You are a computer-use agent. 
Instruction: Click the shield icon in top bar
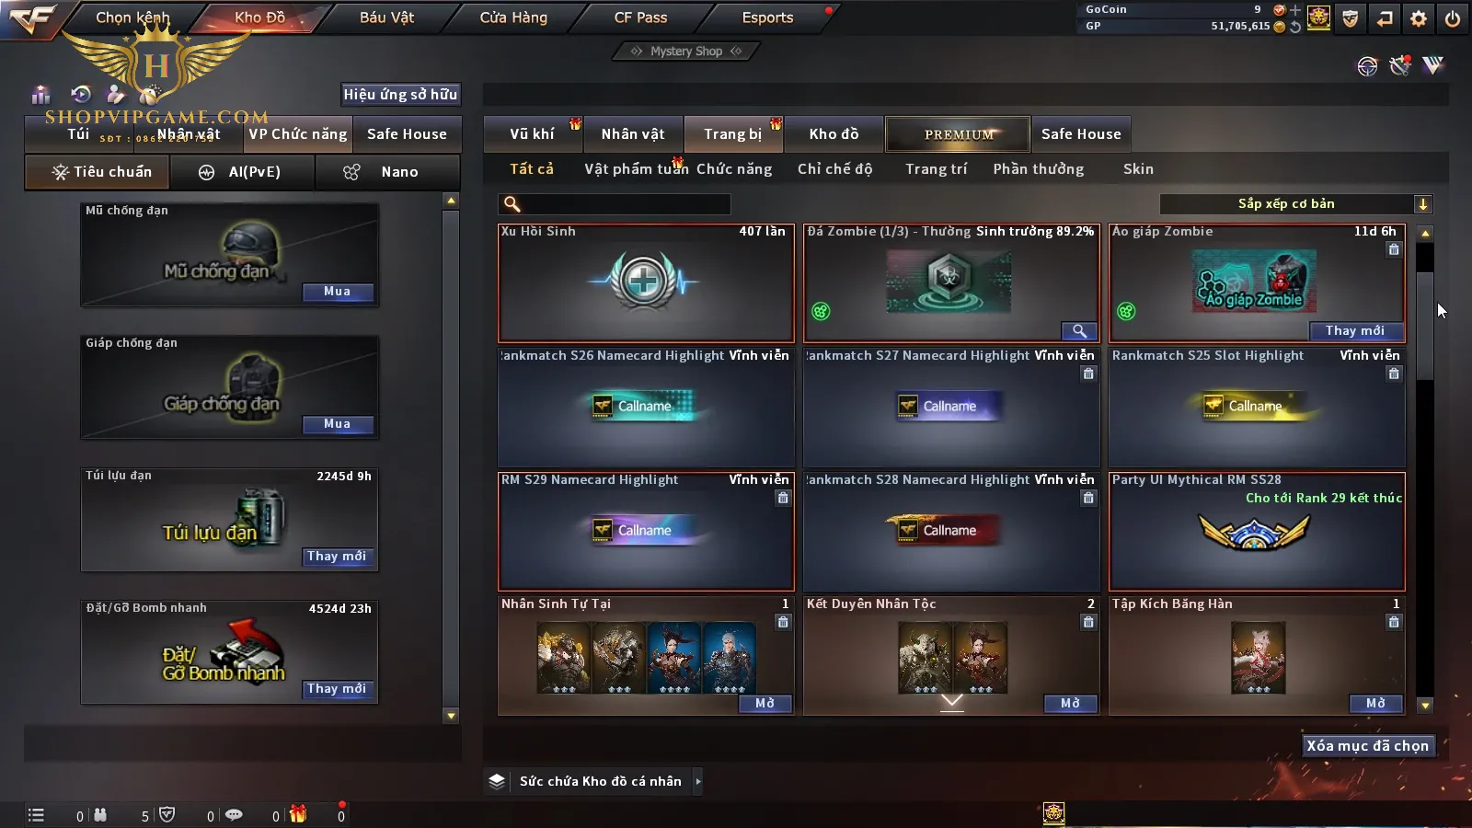[1351, 18]
